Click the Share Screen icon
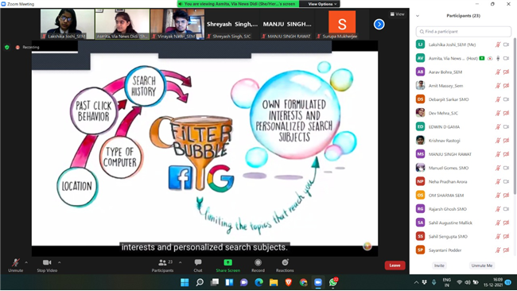 click(227, 262)
